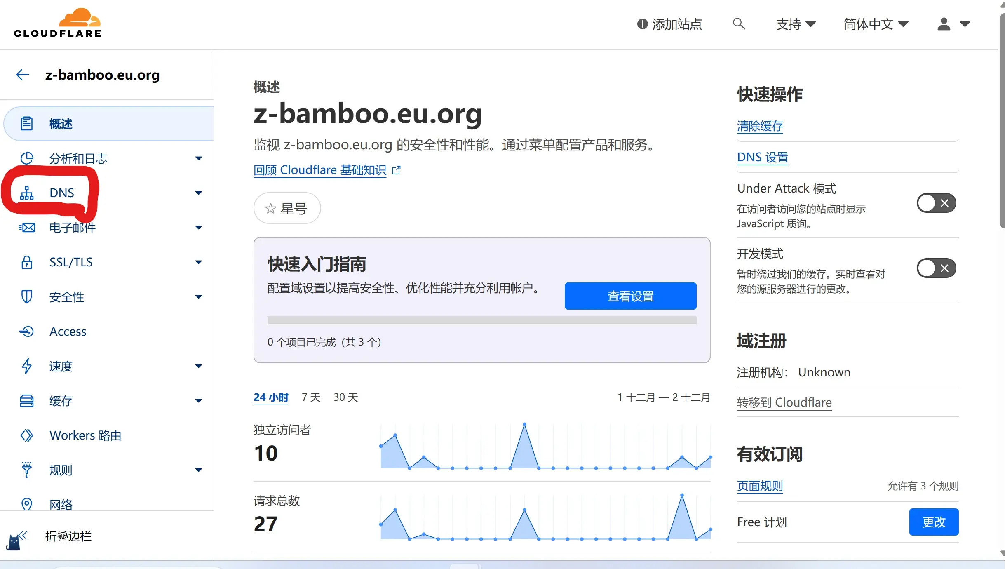Click 折叠边栏 collapse sidebar text

click(x=68, y=536)
